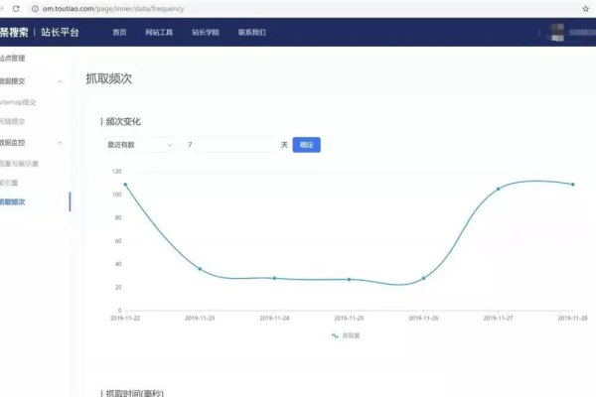596x397 pixels.
Task: Click the days input field showing 7
Action: pyautogui.click(x=230, y=145)
